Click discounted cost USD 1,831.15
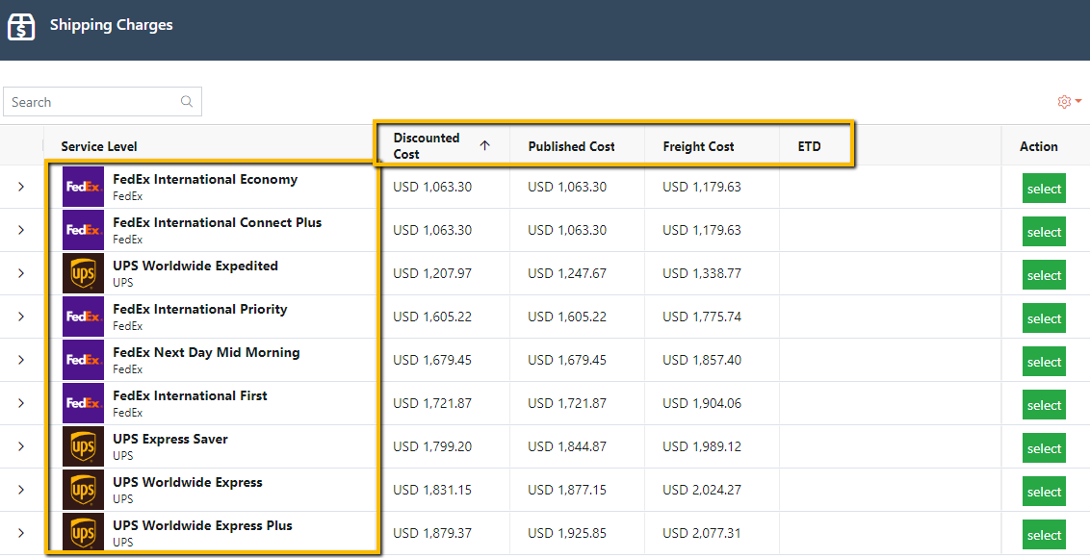 tap(432, 490)
